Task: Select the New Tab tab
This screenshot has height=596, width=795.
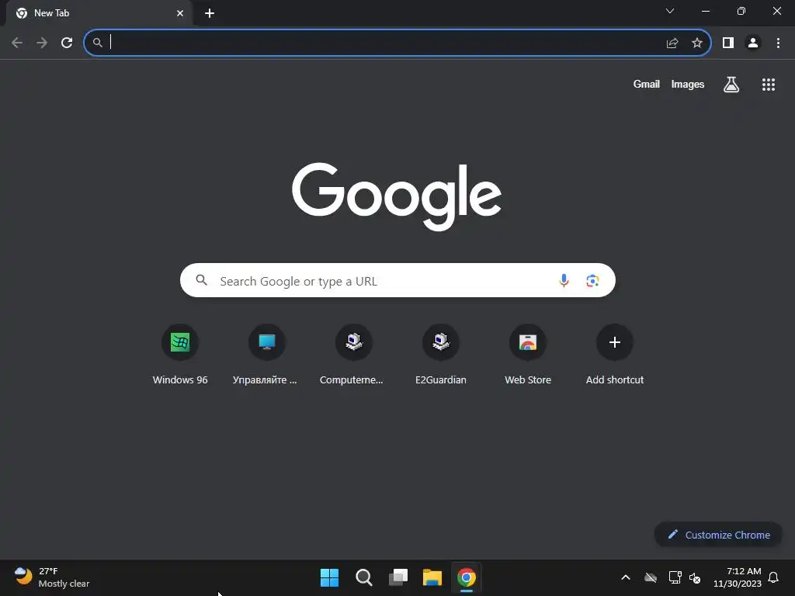Action: (x=99, y=13)
